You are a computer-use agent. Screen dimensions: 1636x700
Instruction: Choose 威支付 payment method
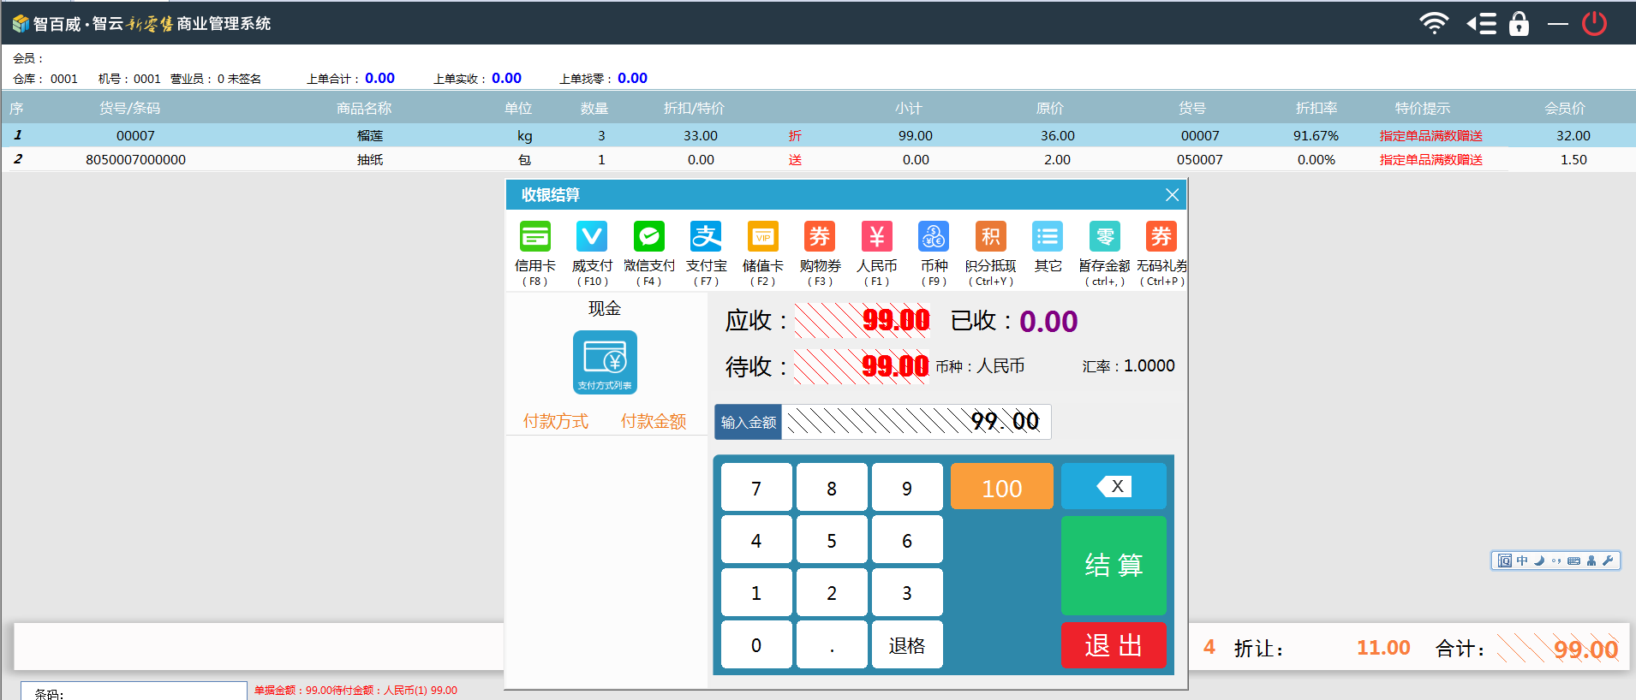pos(592,237)
